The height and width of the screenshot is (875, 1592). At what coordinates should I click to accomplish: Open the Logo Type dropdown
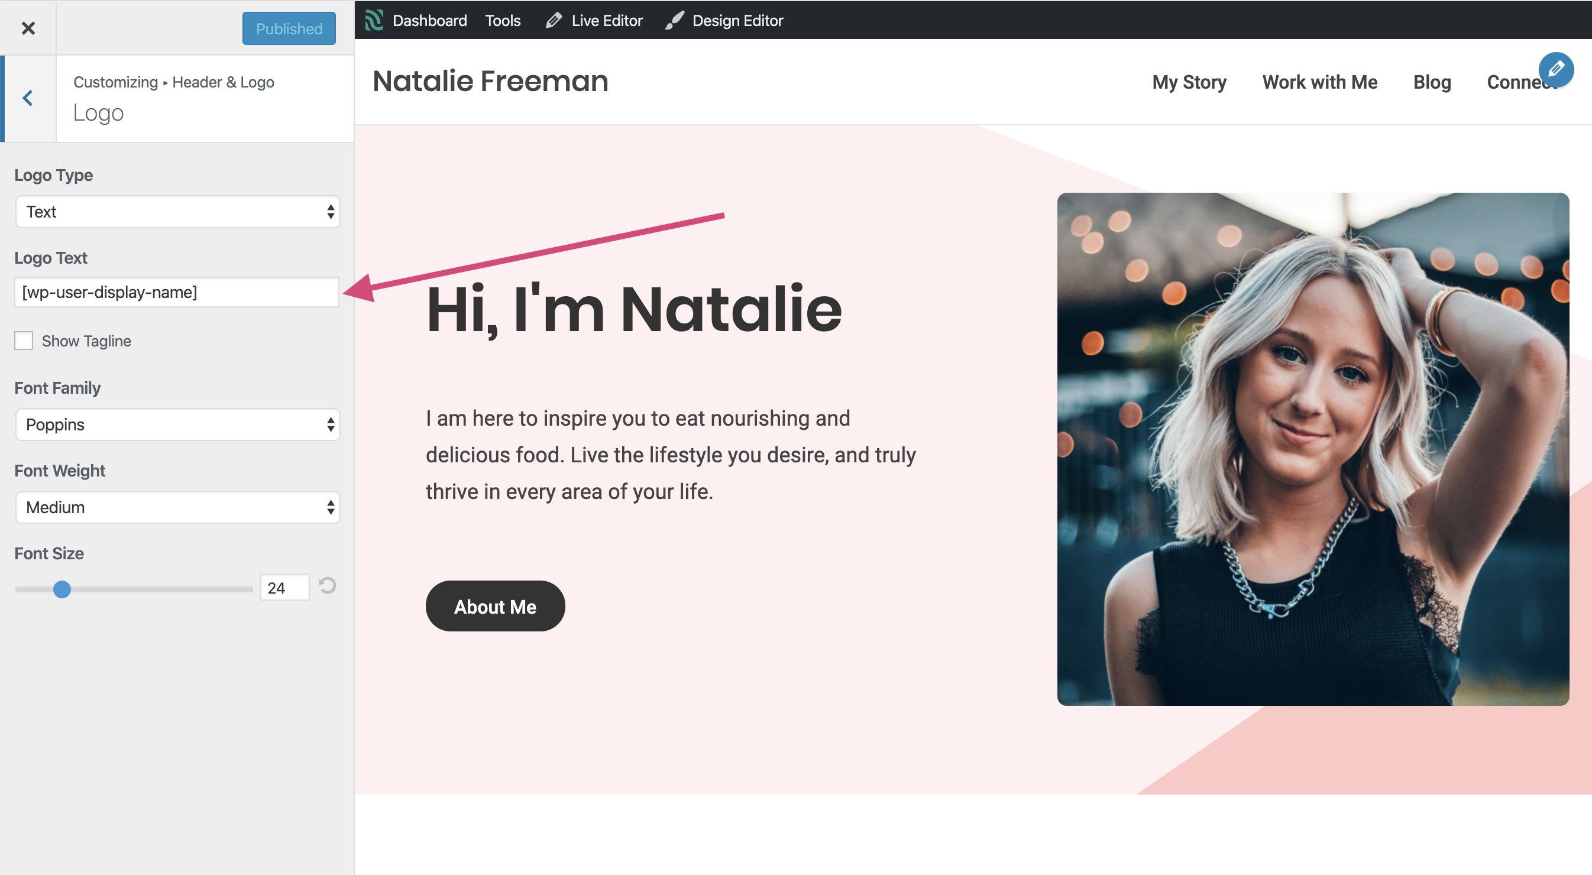pos(177,212)
